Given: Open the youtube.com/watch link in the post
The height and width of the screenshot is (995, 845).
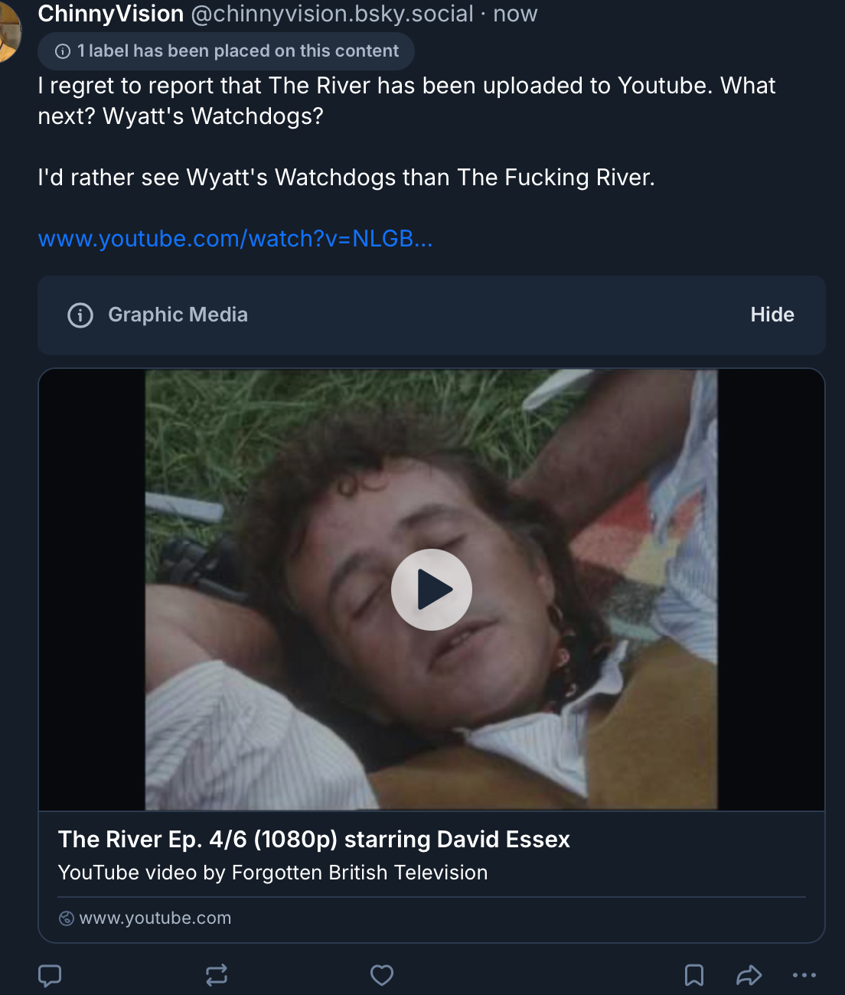Looking at the screenshot, I should click(x=235, y=239).
